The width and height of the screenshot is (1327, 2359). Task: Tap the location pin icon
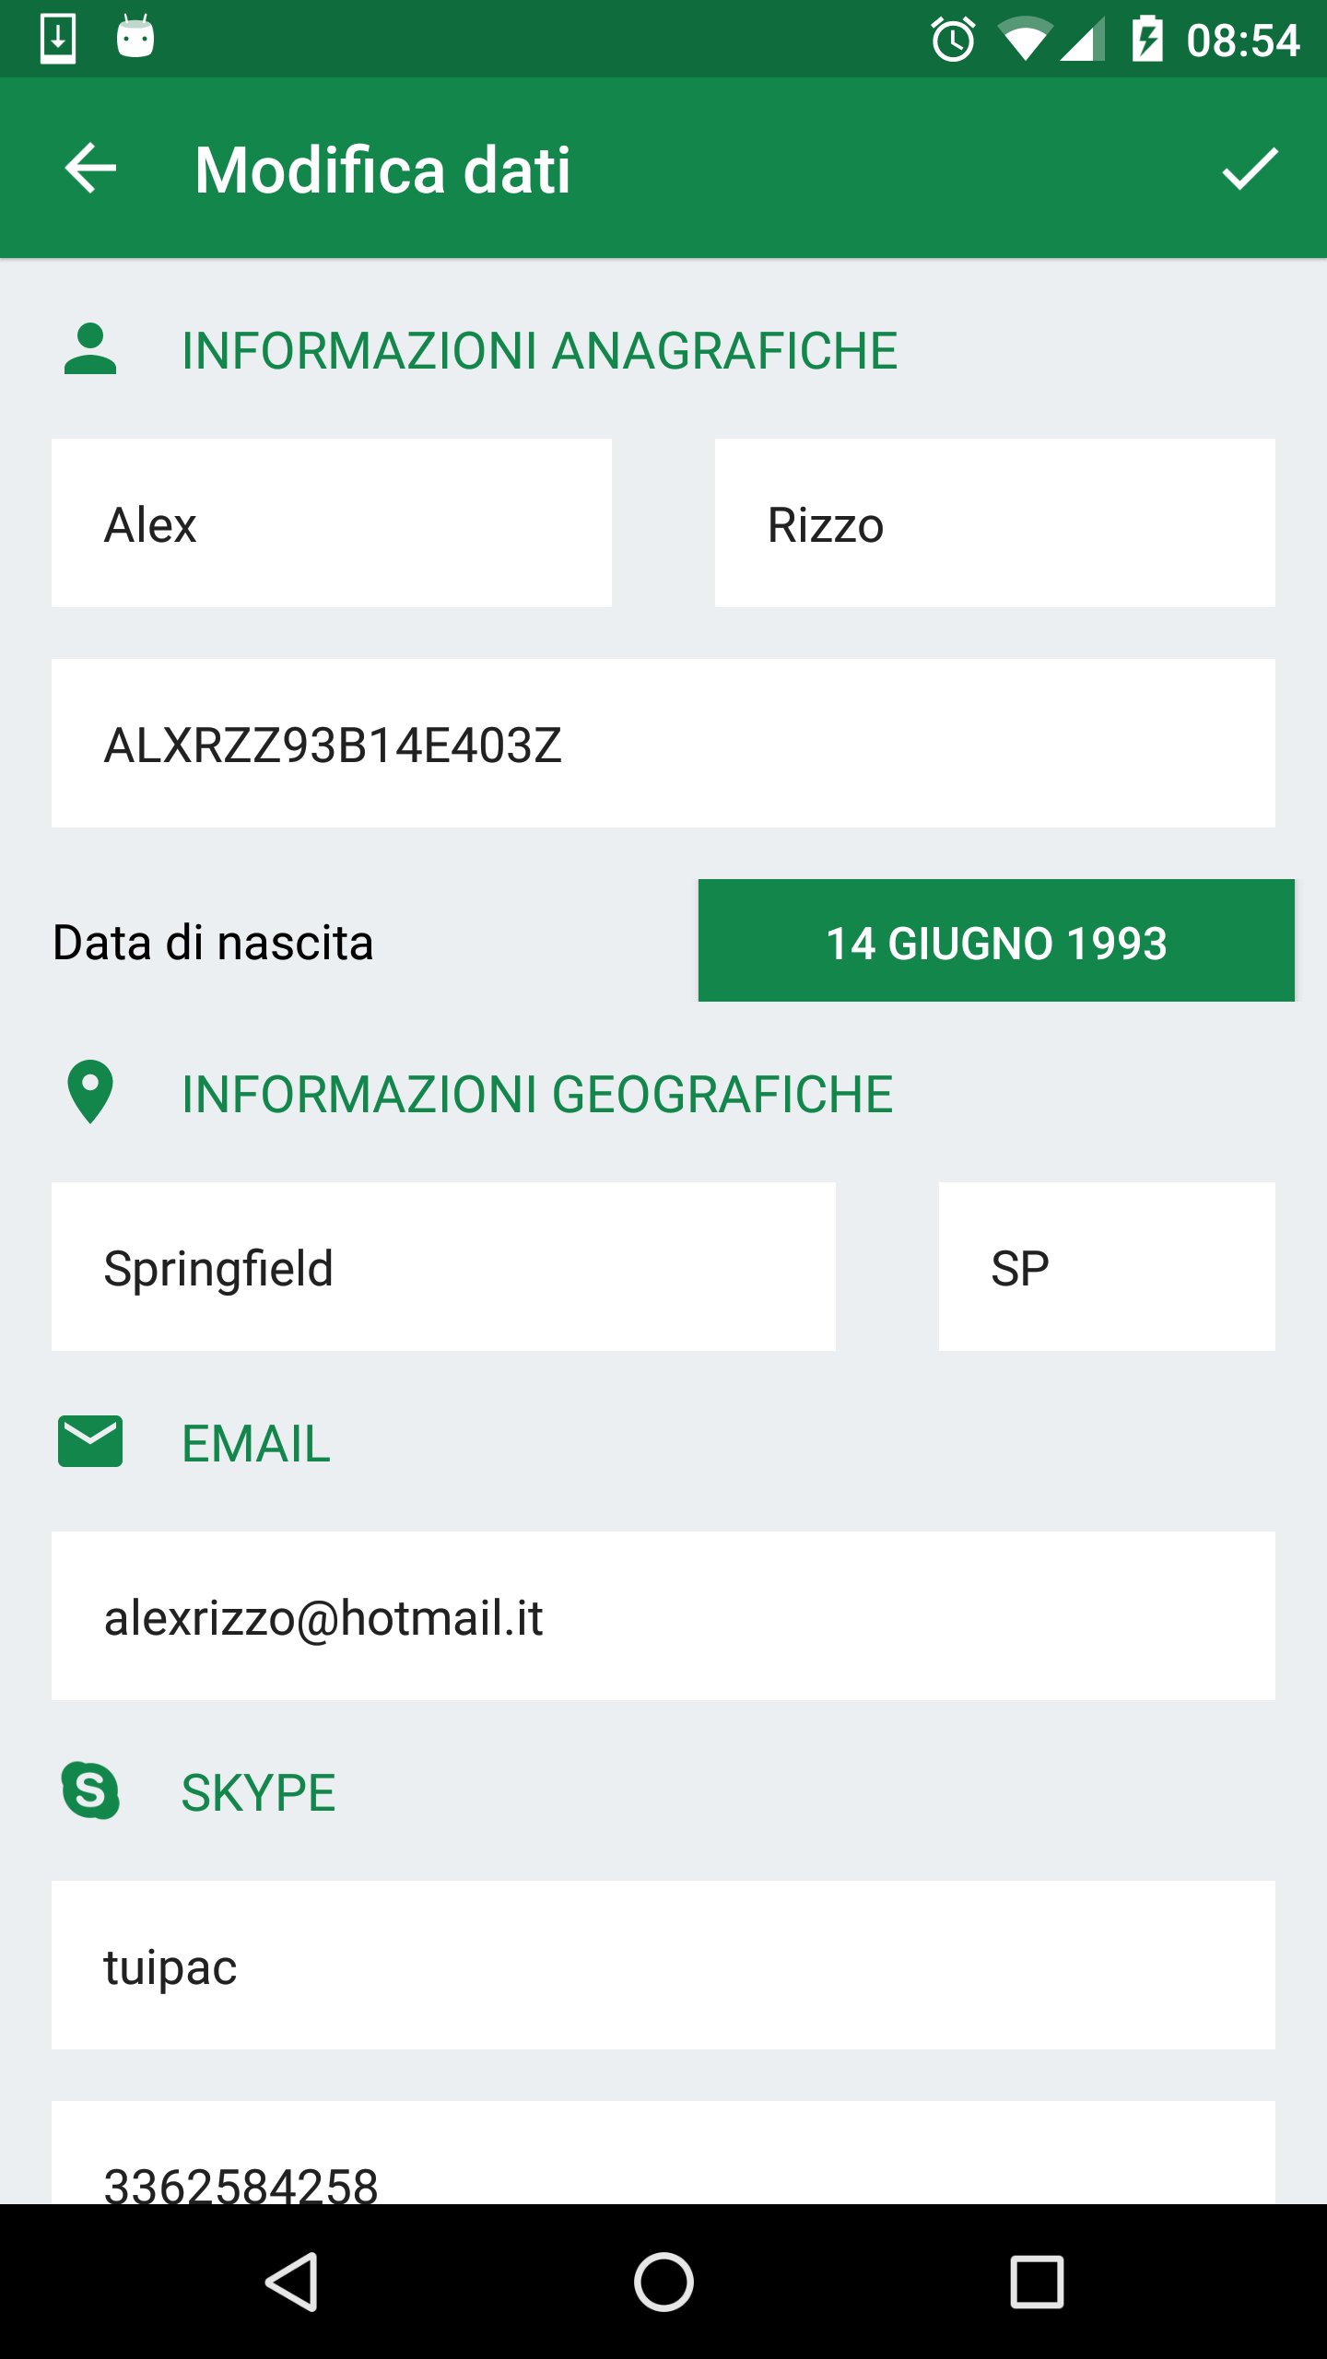tap(90, 1092)
